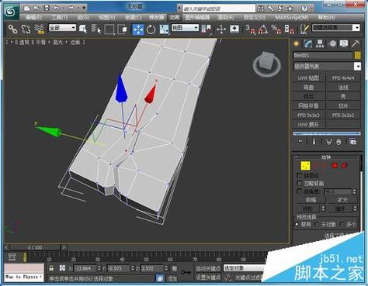Screen dimensions: 368x286
Task: Click the Unlink Selection broken chain icon
Action: (26, 29)
